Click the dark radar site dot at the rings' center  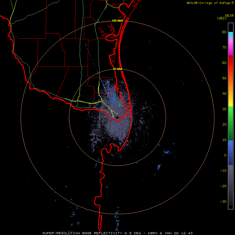[117, 118]
